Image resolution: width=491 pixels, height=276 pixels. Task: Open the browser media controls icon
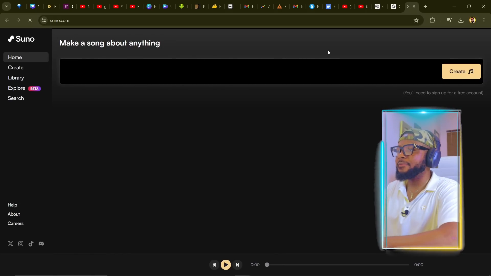449,20
